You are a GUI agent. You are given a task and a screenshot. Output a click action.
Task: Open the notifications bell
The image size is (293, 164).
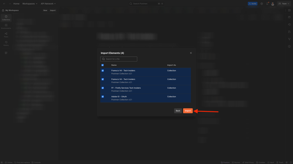click(267, 4)
